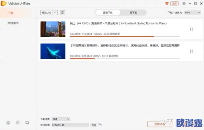Click the 【4K超高清】 whale video title
This screenshot has width=204, height=130.
125,46
